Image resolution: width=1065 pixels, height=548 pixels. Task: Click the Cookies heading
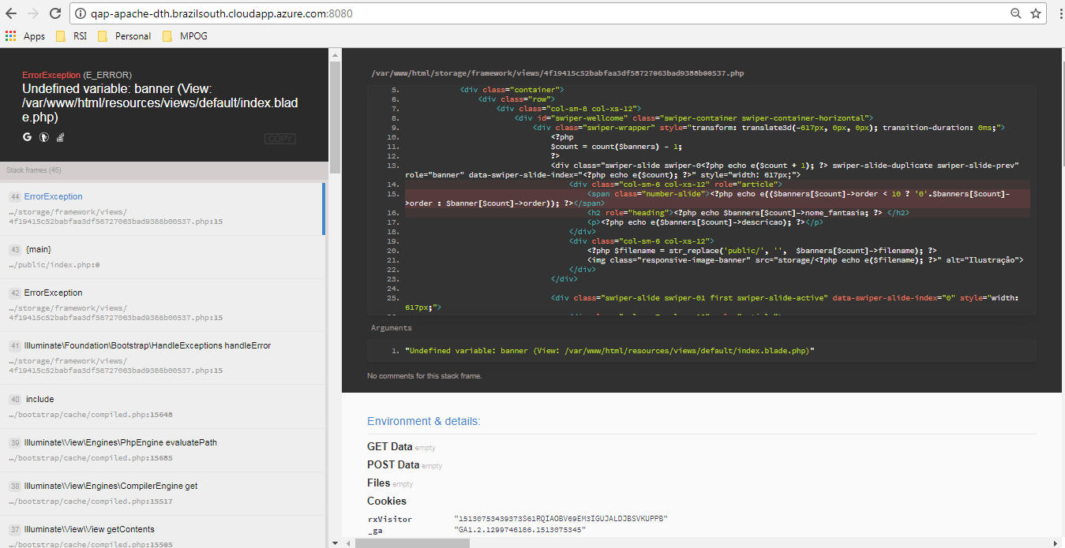(x=387, y=501)
